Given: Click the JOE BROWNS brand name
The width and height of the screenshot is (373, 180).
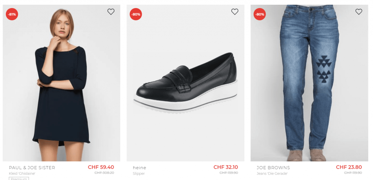Looking at the screenshot, I should pyautogui.click(x=273, y=168).
